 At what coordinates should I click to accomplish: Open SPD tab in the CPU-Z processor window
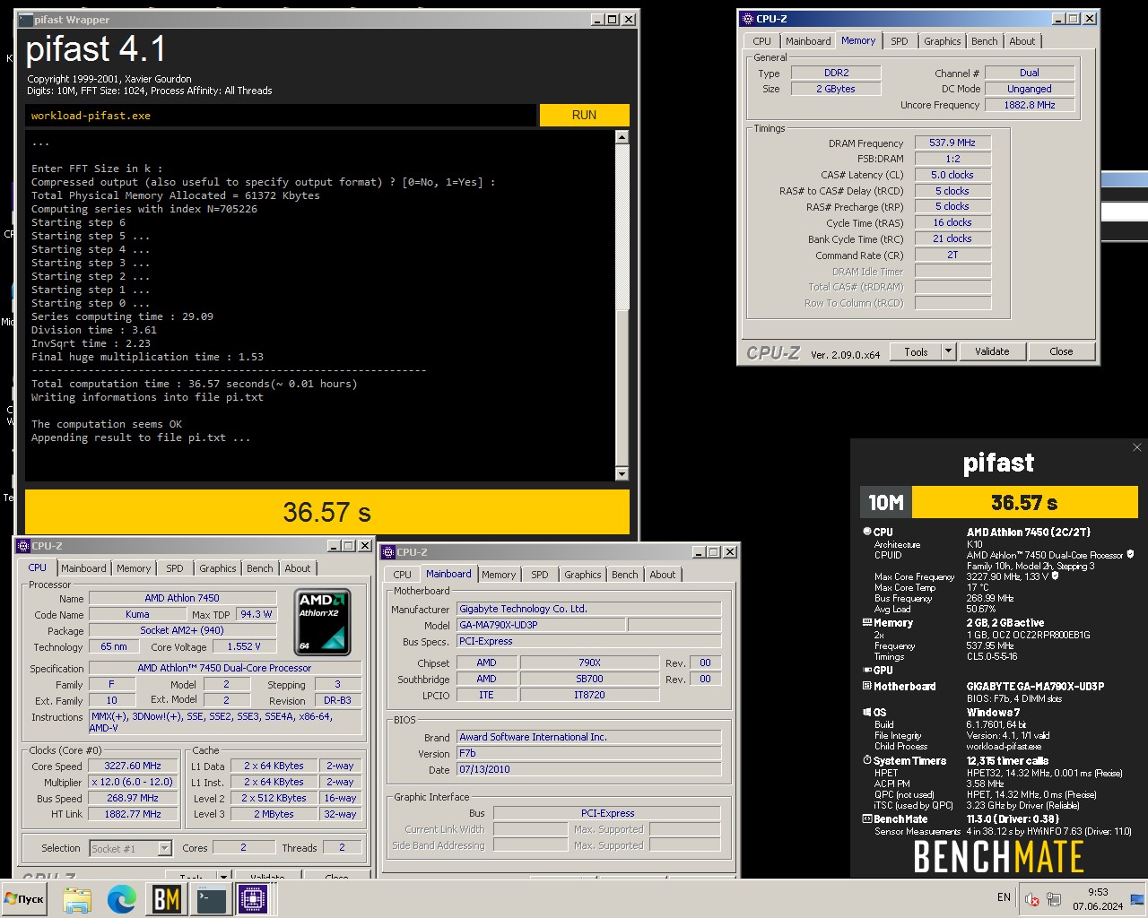[175, 568]
